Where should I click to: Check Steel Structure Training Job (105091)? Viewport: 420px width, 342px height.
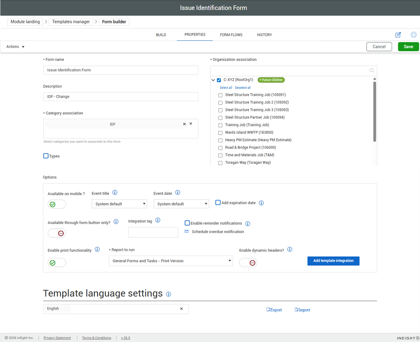click(220, 95)
